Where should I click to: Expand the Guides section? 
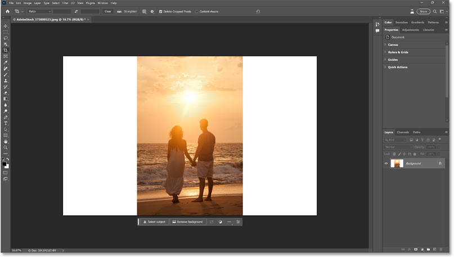(x=385, y=59)
